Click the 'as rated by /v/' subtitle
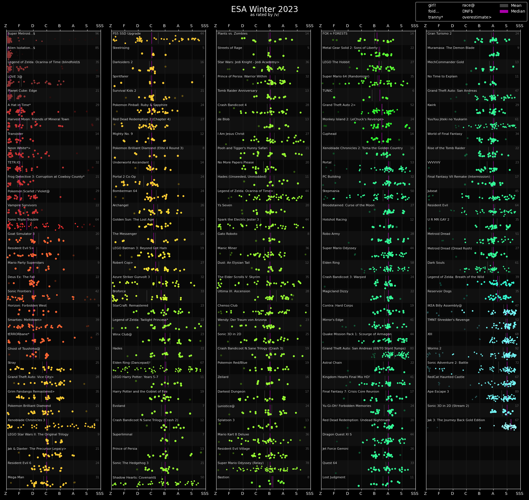The image size is (529, 500). coord(264,15)
